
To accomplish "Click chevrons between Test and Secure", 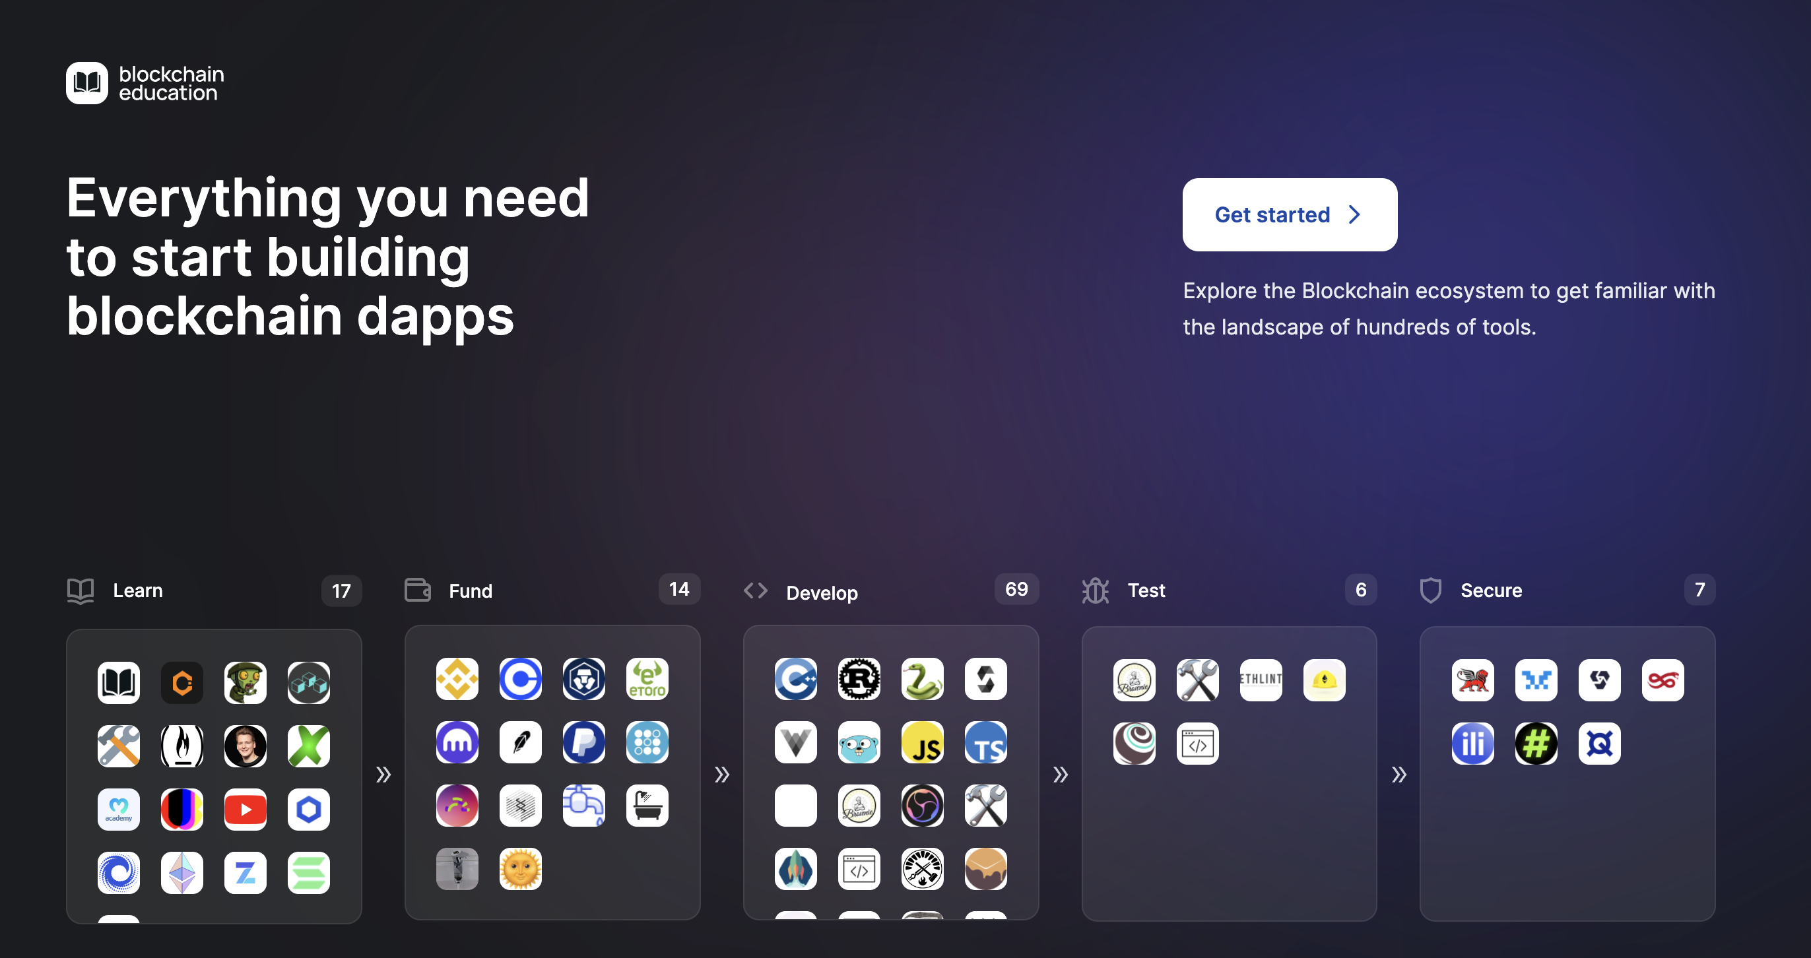I will [1399, 775].
